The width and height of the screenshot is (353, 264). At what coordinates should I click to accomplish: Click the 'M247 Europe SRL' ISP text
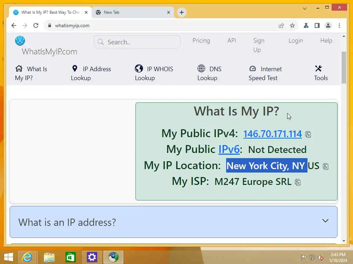tap(253, 181)
